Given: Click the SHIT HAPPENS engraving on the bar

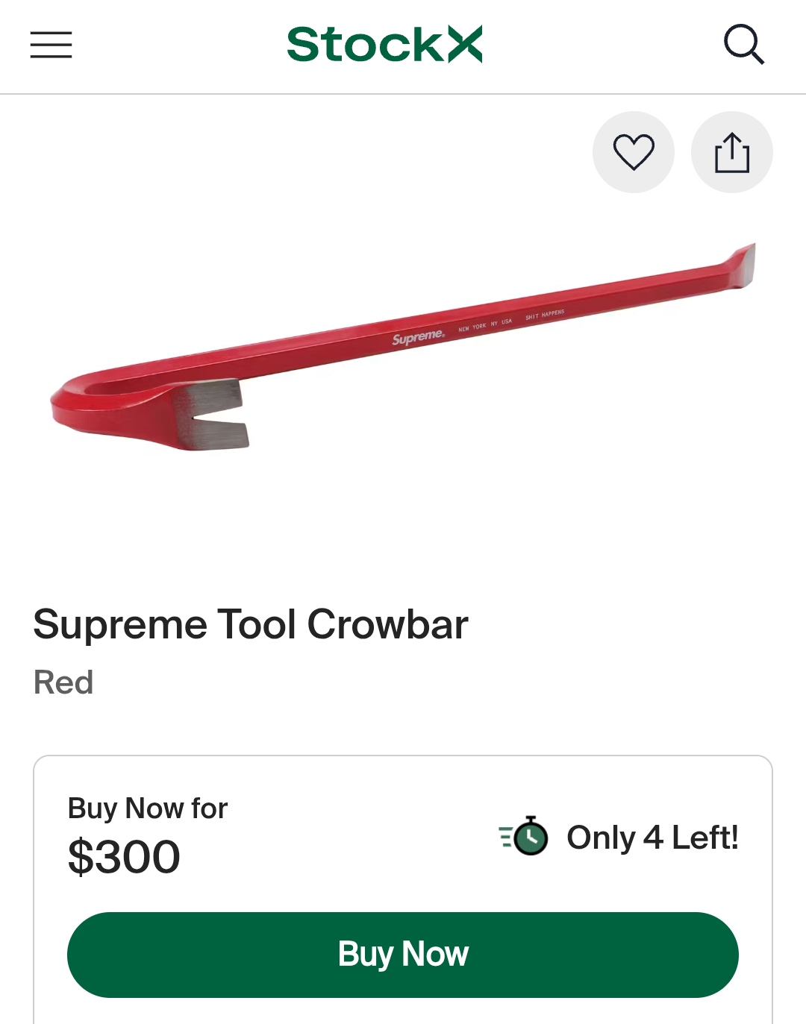Looking at the screenshot, I should coord(545,315).
